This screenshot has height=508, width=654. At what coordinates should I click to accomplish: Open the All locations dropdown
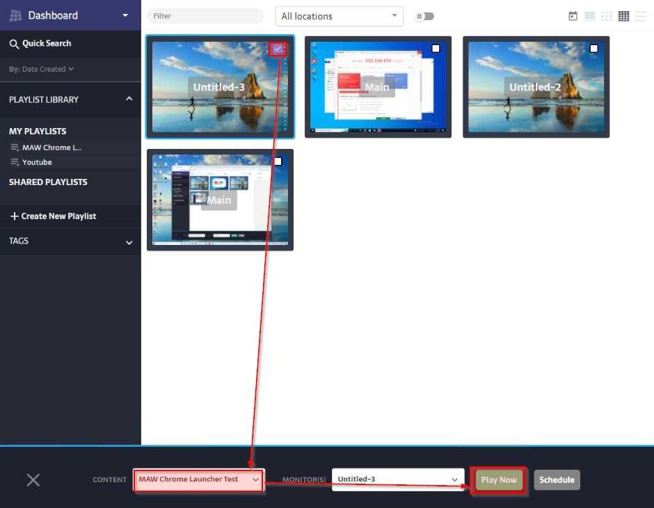coord(339,16)
